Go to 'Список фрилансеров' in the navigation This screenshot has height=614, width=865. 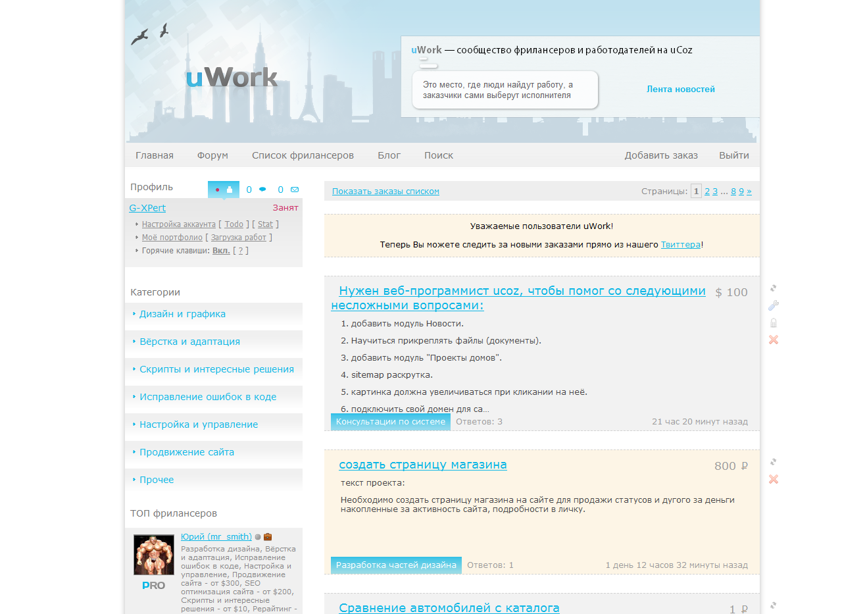[x=303, y=155]
